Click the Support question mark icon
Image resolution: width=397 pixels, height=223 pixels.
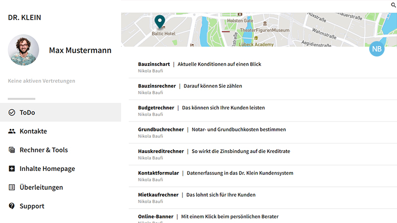coord(12,206)
